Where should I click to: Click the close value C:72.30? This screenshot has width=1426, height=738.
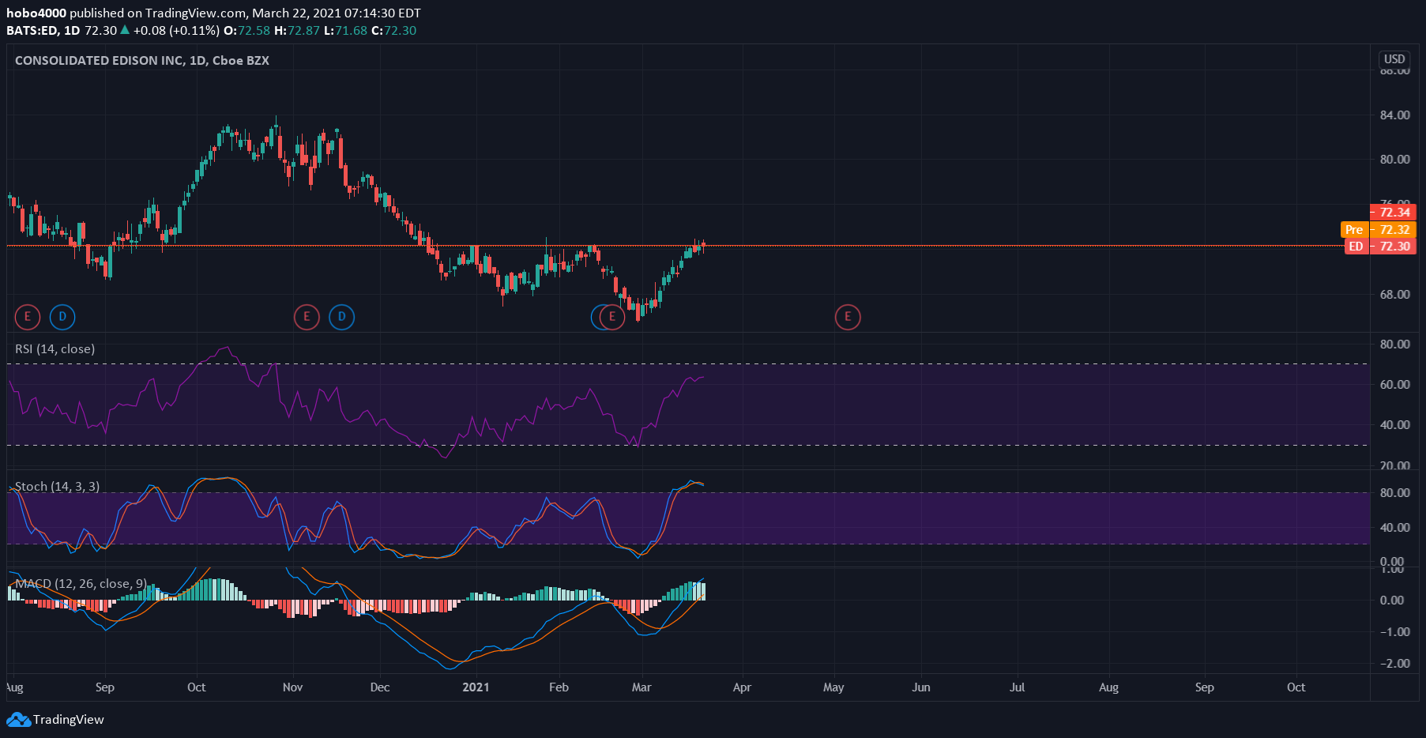[x=393, y=30]
